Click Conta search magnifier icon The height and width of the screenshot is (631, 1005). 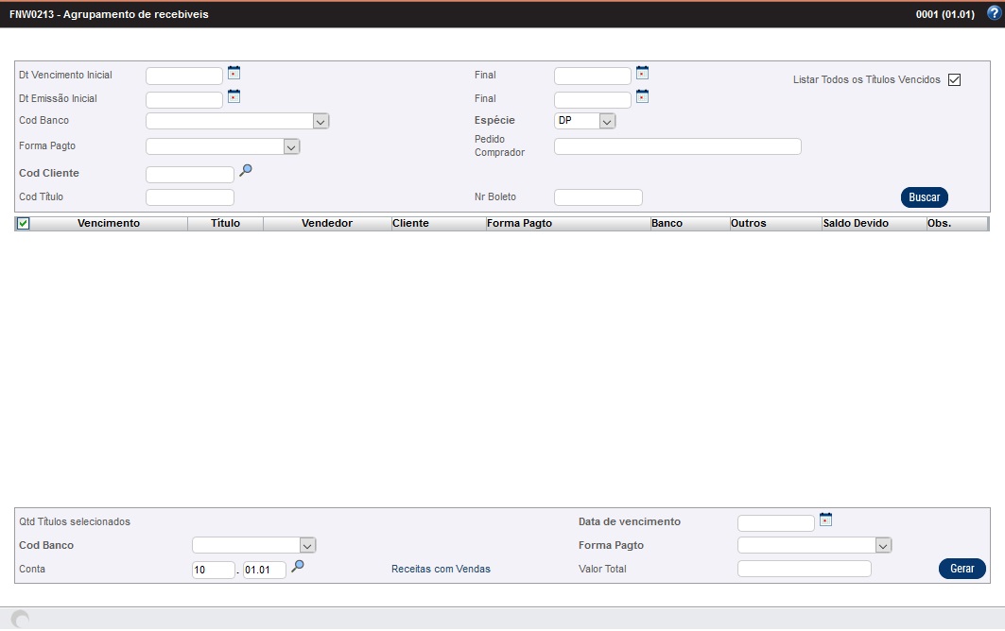point(298,567)
